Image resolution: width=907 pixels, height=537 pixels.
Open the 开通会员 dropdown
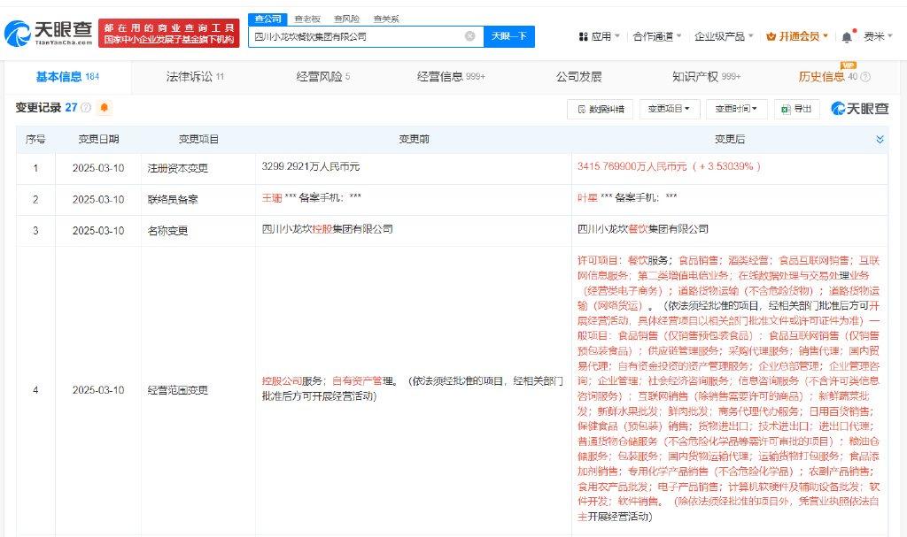(x=797, y=37)
